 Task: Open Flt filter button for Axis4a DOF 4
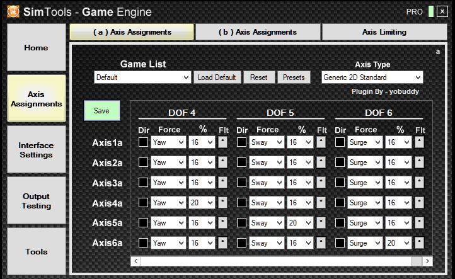(x=222, y=202)
